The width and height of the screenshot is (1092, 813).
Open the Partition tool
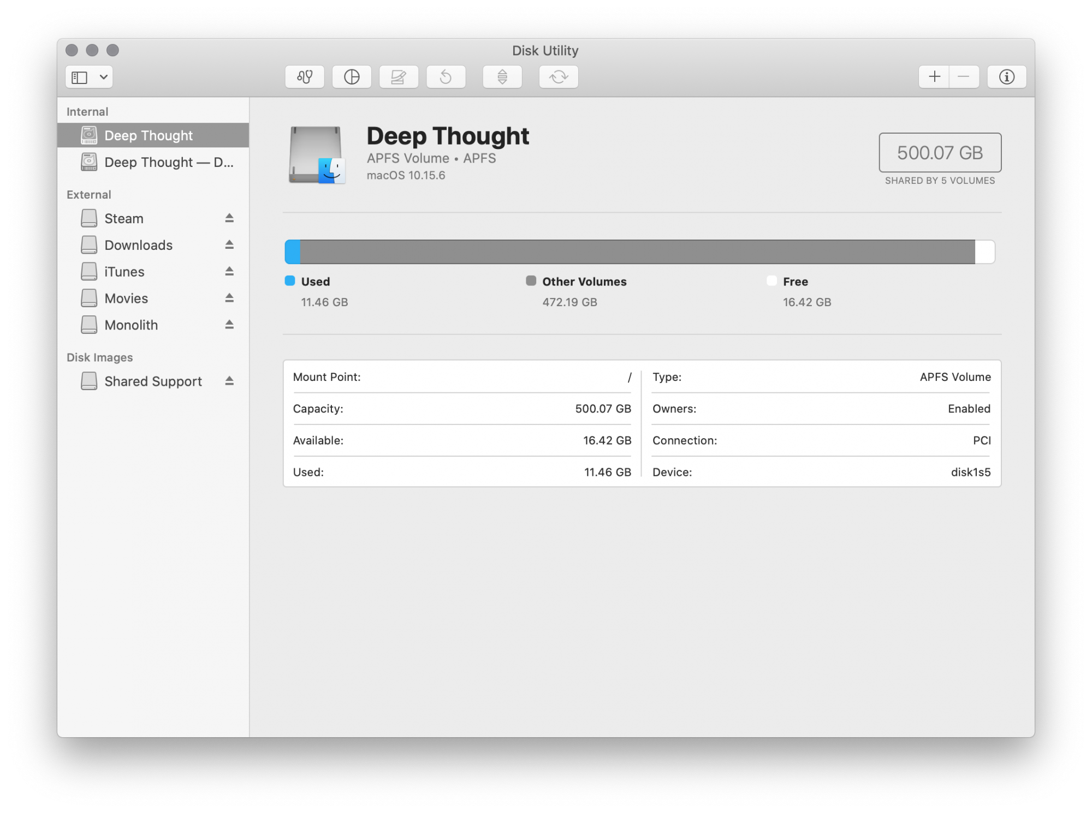(x=352, y=77)
